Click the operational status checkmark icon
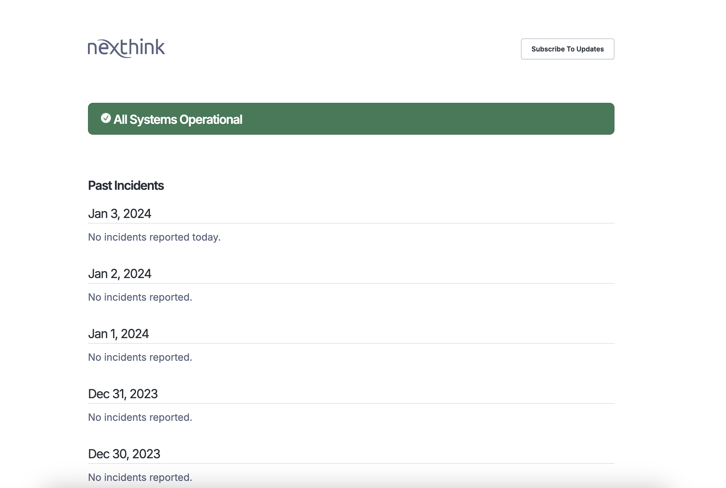 pyautogui.click(x=106, y=118)
